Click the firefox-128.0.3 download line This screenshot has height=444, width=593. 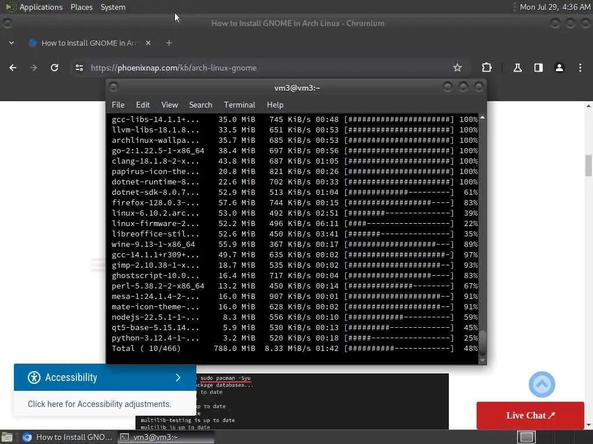[x=295, y=203]
